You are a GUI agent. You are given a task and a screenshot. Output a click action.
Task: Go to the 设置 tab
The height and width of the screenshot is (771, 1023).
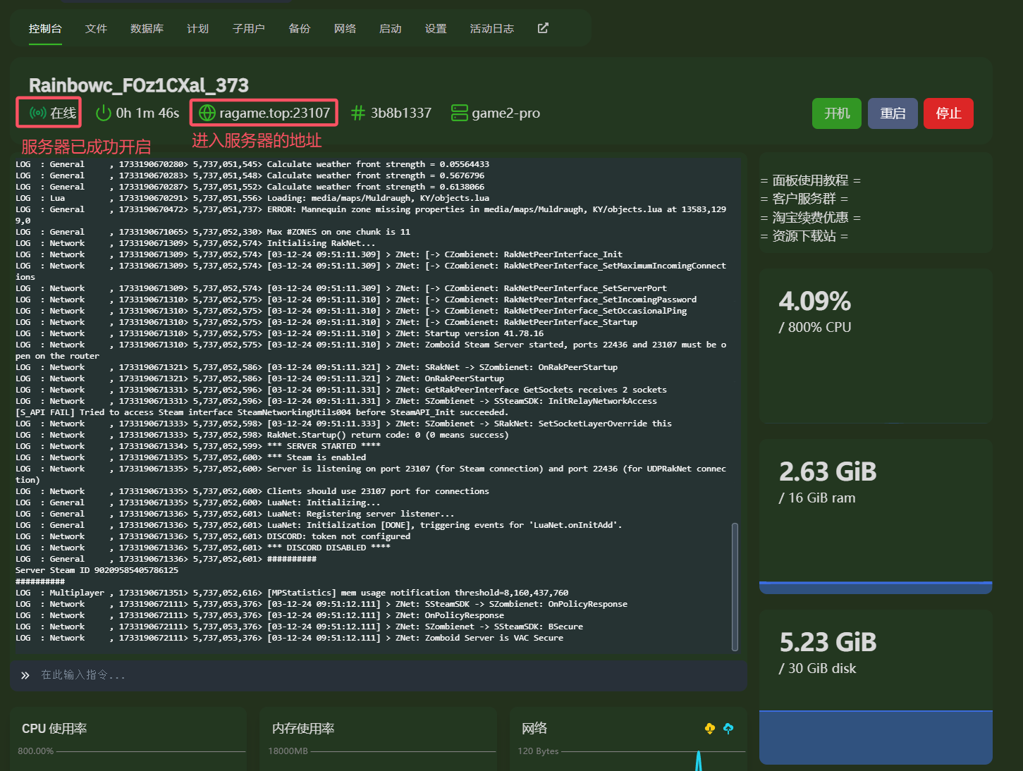(436, 29)
